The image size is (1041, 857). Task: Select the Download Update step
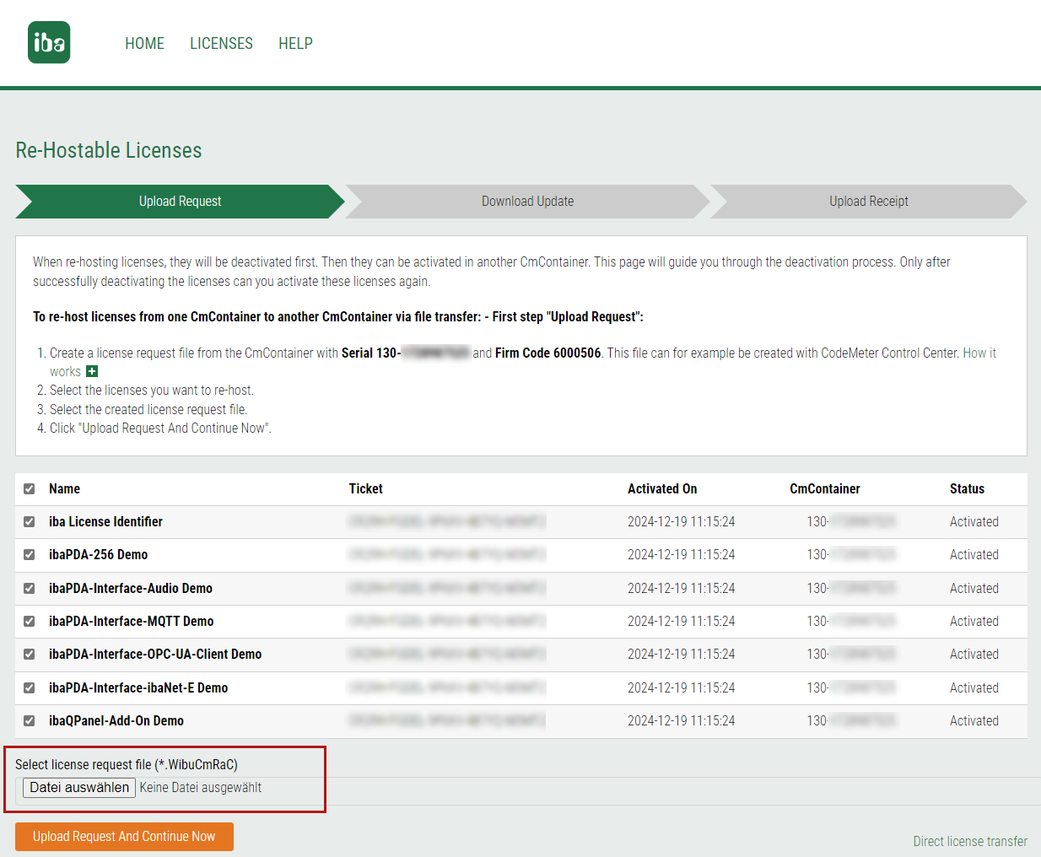click(527, 202)
